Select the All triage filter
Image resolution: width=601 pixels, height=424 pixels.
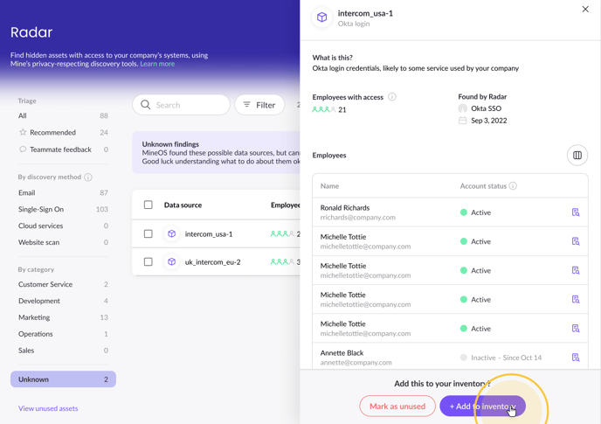coord(63,115)
